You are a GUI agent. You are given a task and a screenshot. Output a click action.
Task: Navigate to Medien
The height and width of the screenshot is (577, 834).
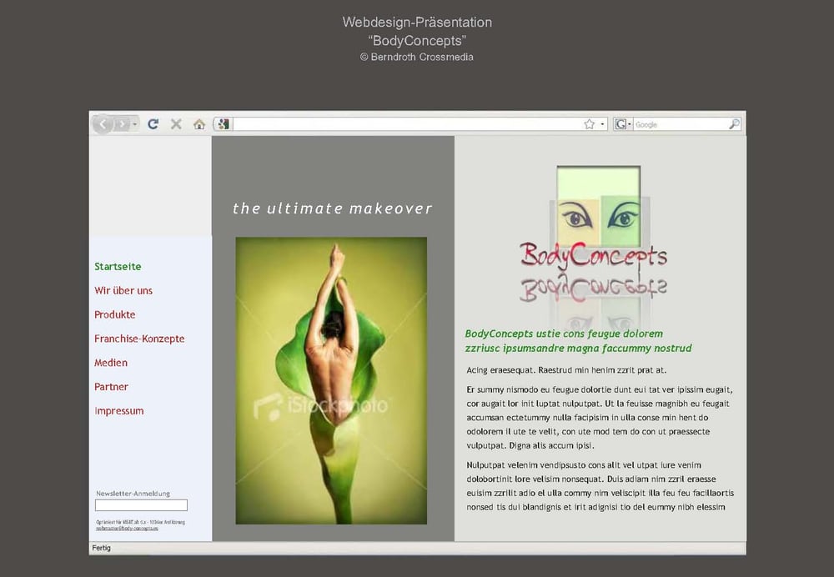click(x=111, y=363)
